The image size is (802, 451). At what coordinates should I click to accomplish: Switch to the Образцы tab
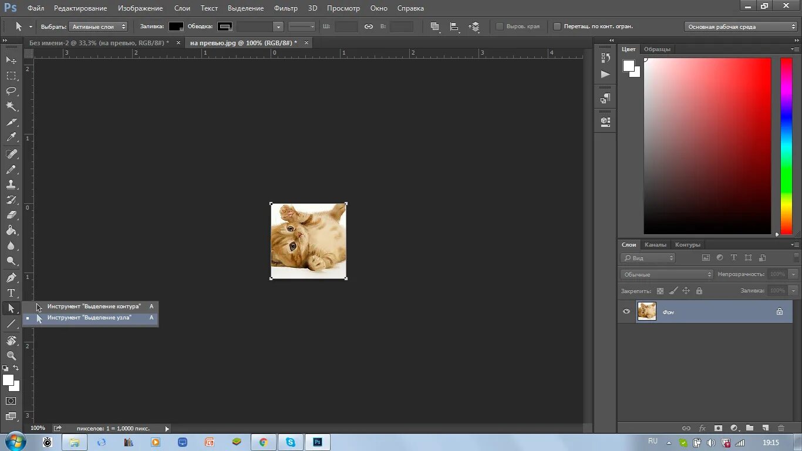pos(657,49)
